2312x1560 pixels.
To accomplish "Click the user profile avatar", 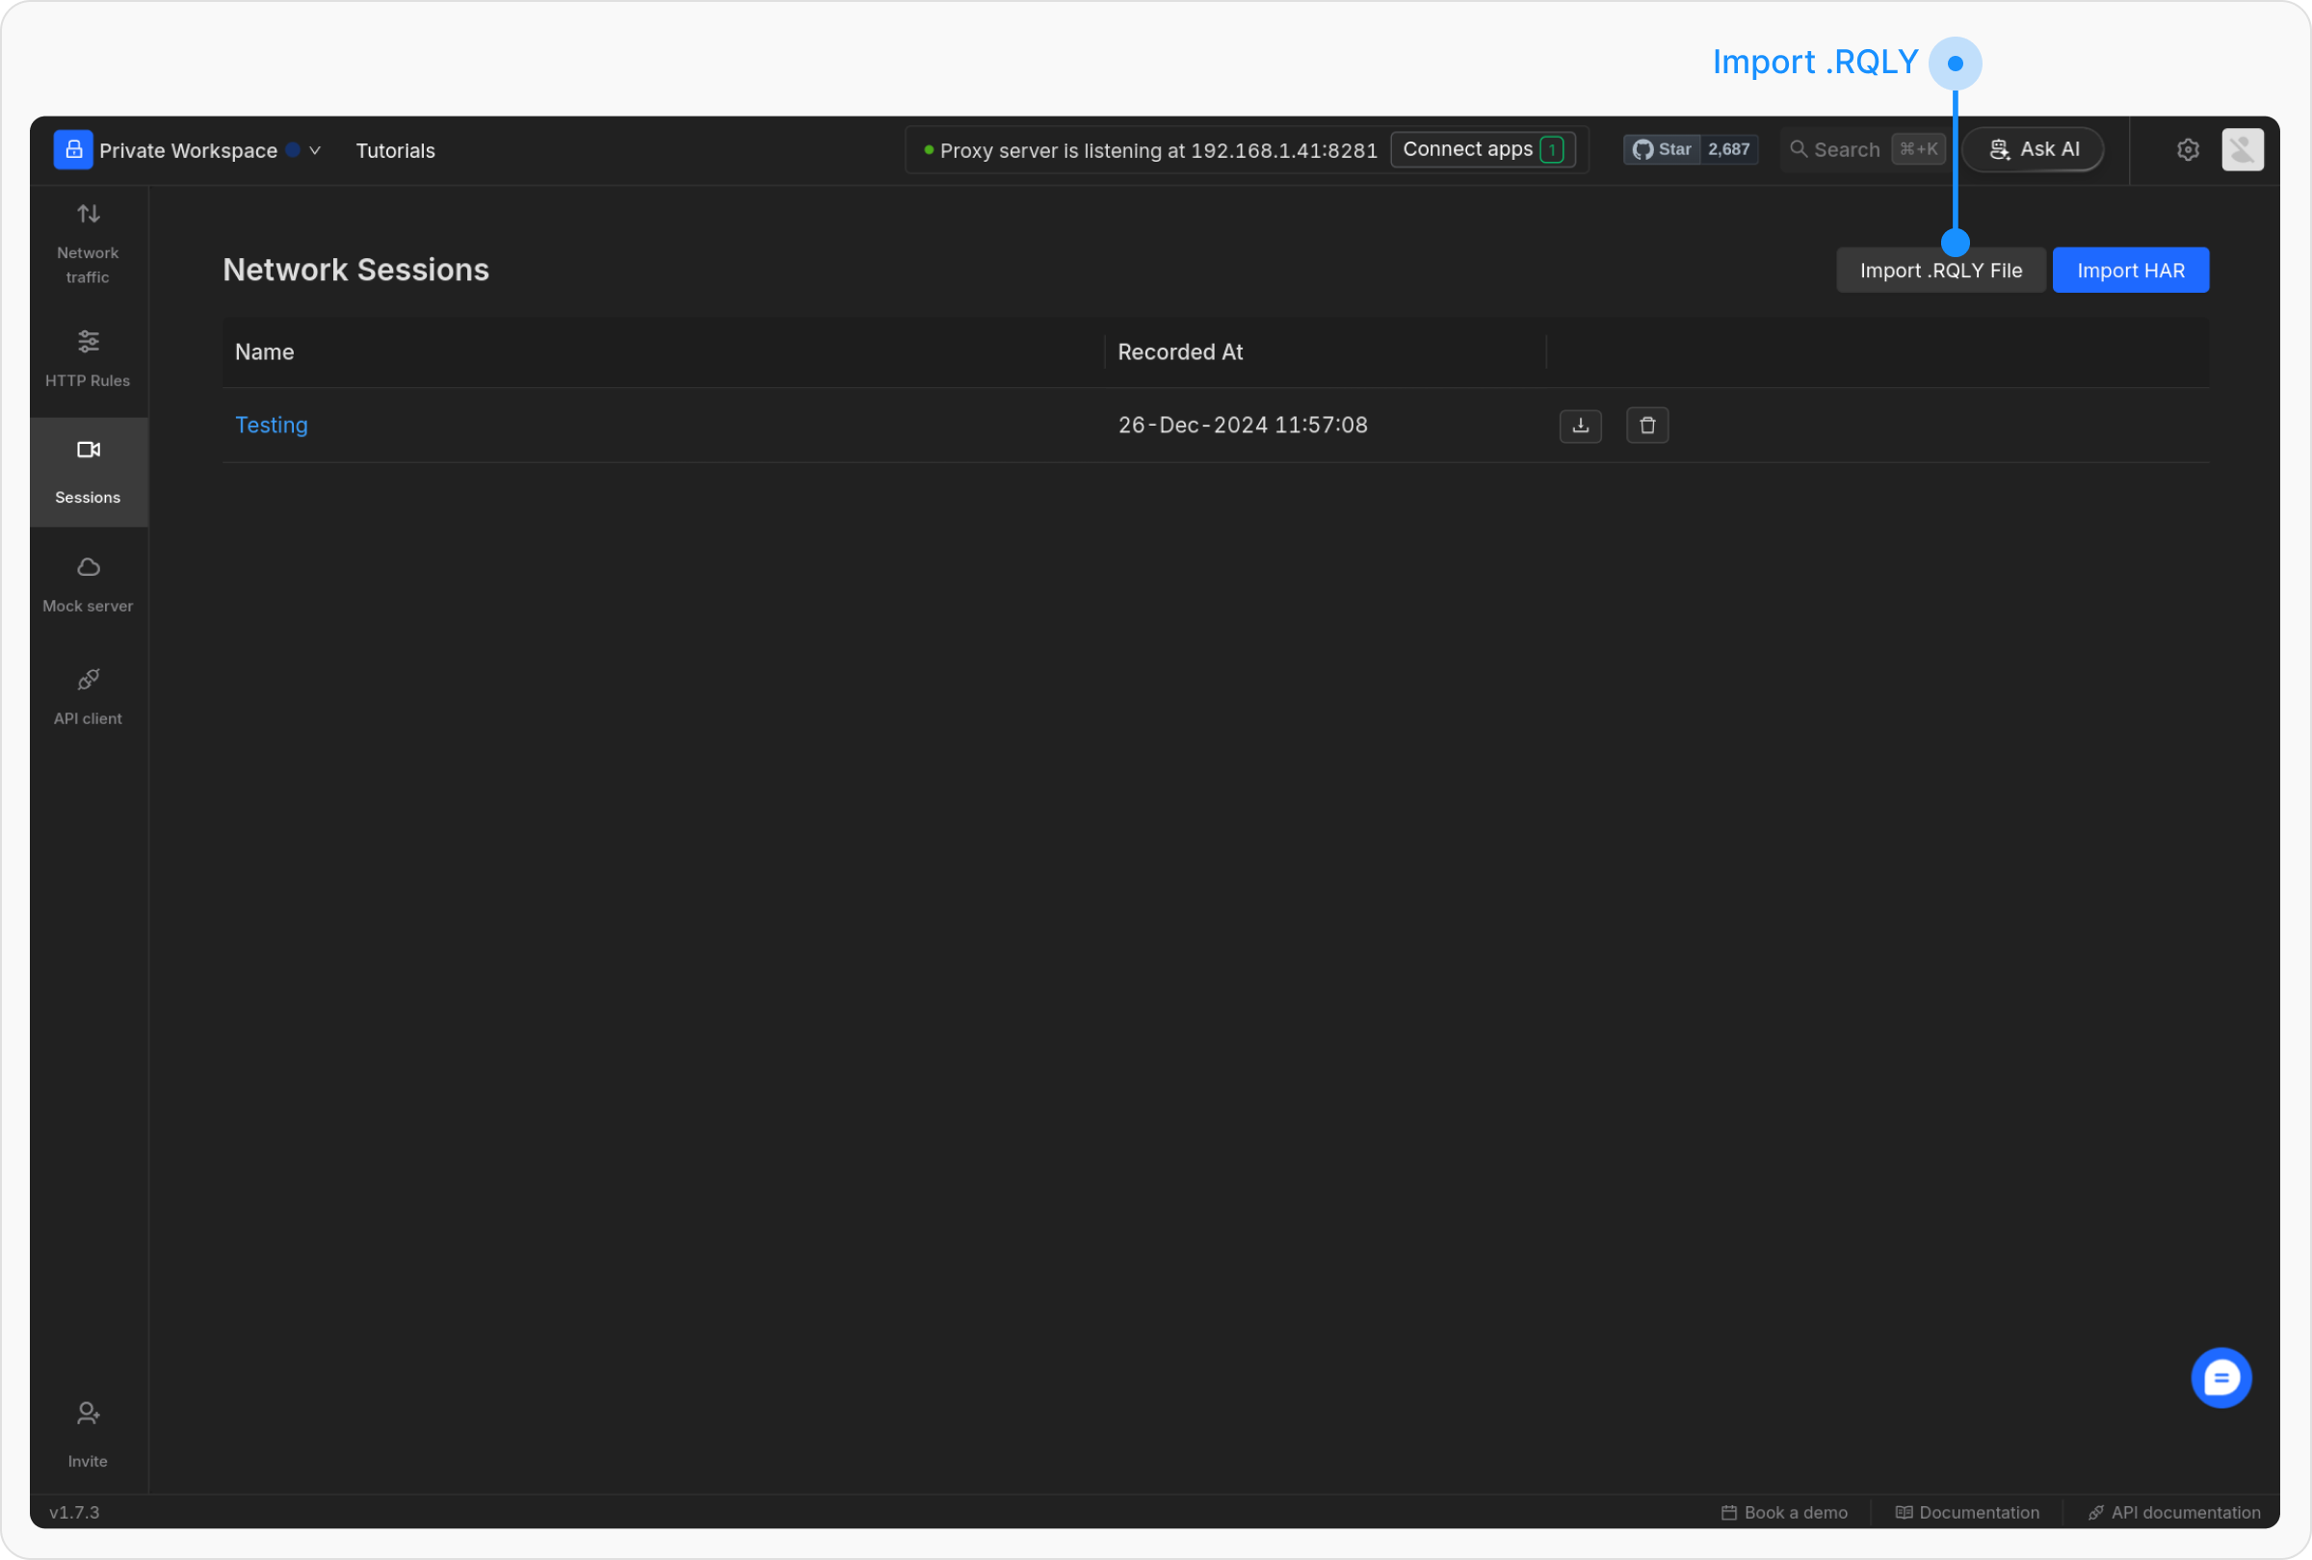I will tap(2243, 150).
